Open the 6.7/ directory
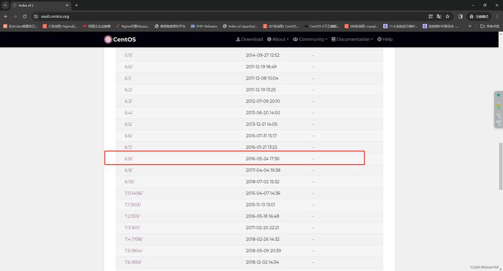Viewport: 503px width, 271px height. 128,147
